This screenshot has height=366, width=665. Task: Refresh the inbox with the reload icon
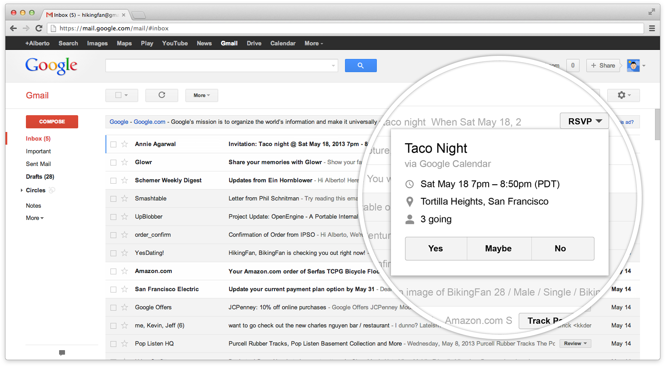pos(161,95)
